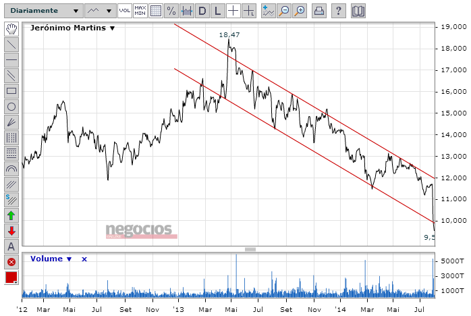Select the rectangle drawing tool
The height and width of the screenshot is (316, 471).
11,91
